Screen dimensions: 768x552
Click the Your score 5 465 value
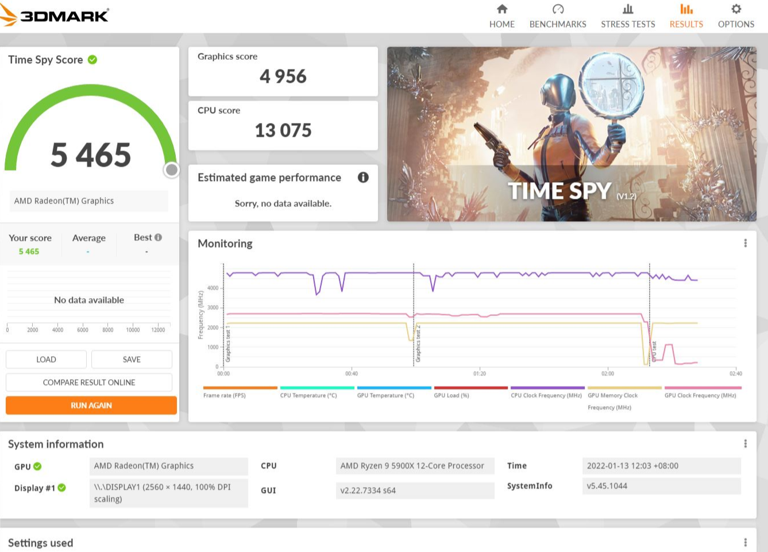pos(29,252)
